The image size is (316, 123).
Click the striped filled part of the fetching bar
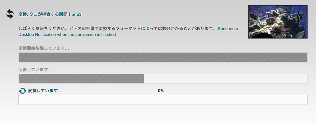point(81,79)
